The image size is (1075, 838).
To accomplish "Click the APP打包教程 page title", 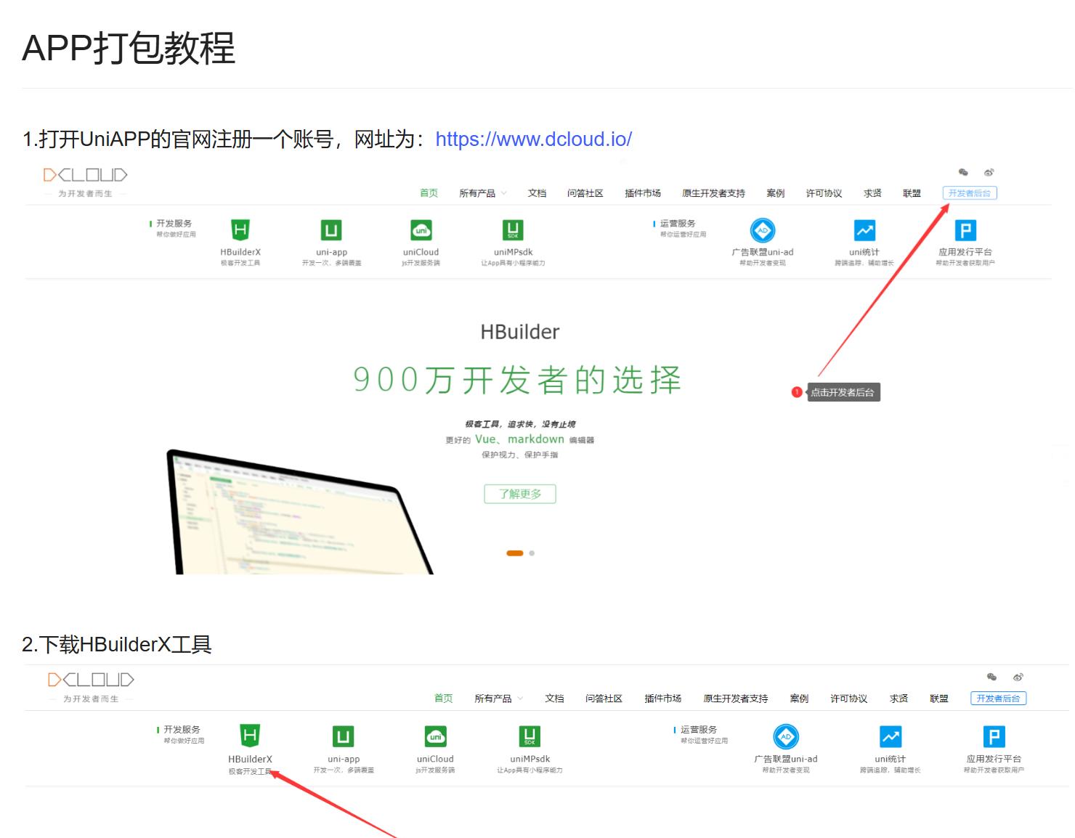I will coord(129,49).
